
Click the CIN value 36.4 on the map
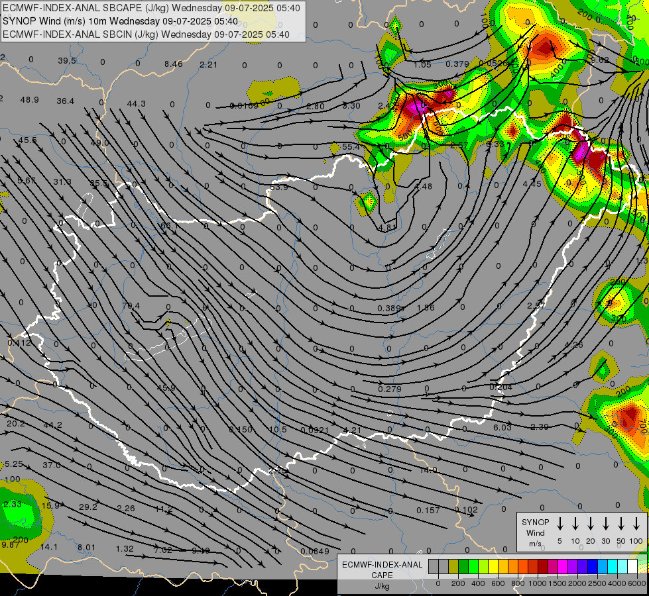[x=66, y=101]
